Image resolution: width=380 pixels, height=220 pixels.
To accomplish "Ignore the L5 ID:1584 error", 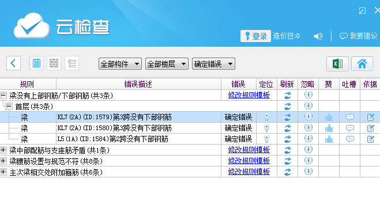I will point(308,138).
